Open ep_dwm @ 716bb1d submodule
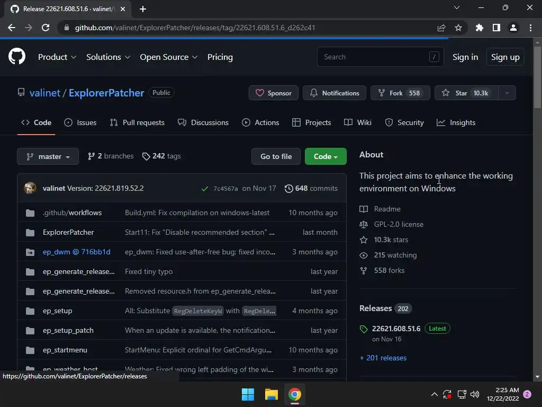 click(77, 252)
